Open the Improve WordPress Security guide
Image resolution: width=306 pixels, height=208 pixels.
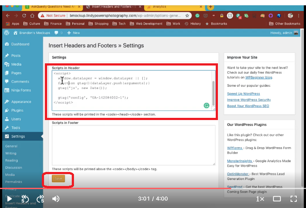[249, 100]
